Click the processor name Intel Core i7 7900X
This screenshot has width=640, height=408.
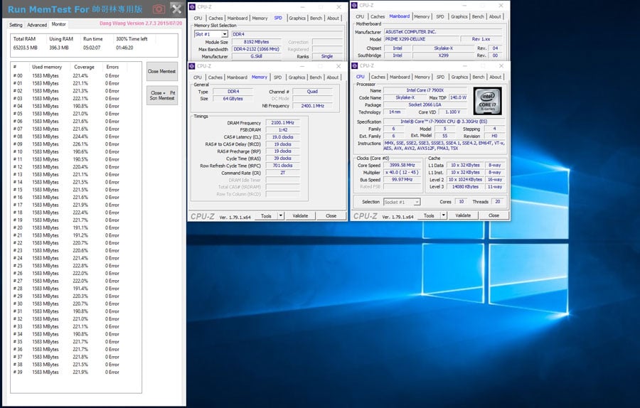pyautogui.click(x=425, y=90)
